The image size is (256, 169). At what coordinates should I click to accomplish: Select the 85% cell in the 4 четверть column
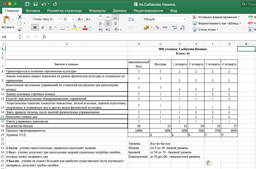(229, 131)
